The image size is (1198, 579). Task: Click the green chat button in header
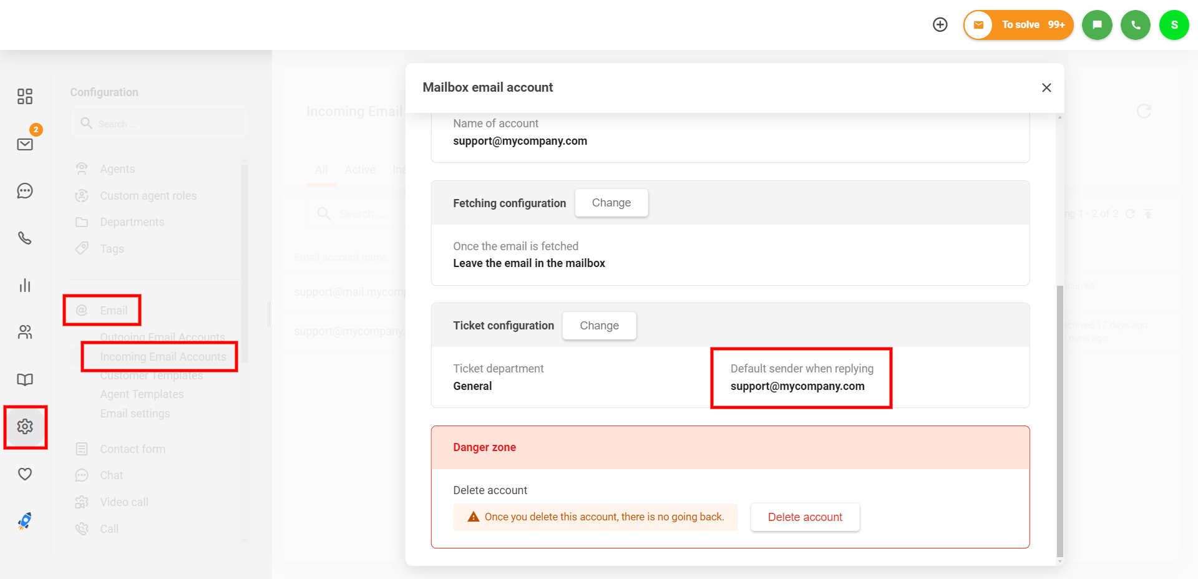[1097, 25]
